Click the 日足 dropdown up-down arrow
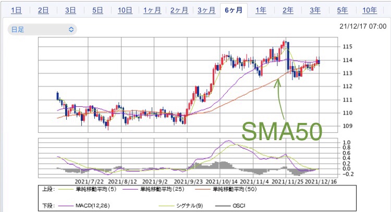 pyautogui.click(x=71, y=30)
